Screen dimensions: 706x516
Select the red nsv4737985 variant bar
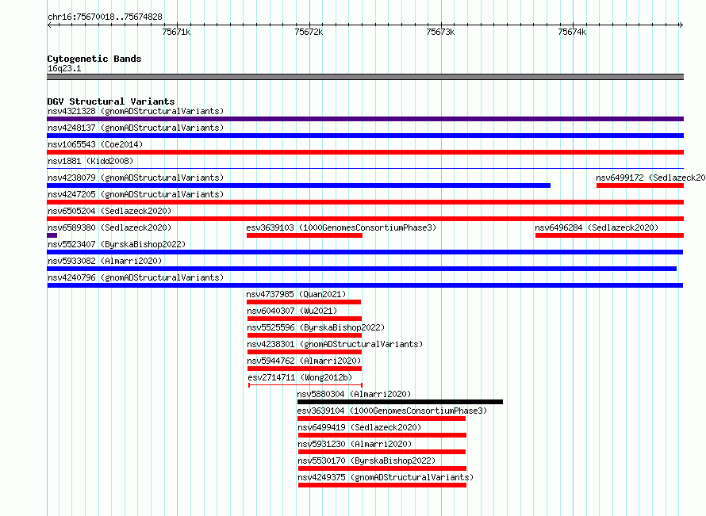tap(304, 302)
